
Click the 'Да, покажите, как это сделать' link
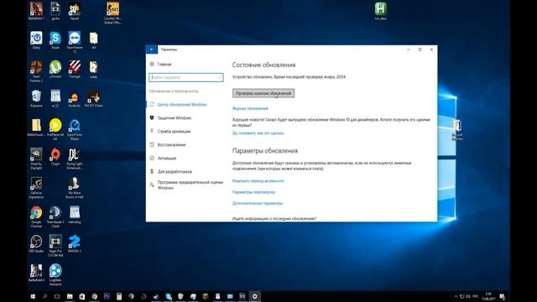point(258,133)
